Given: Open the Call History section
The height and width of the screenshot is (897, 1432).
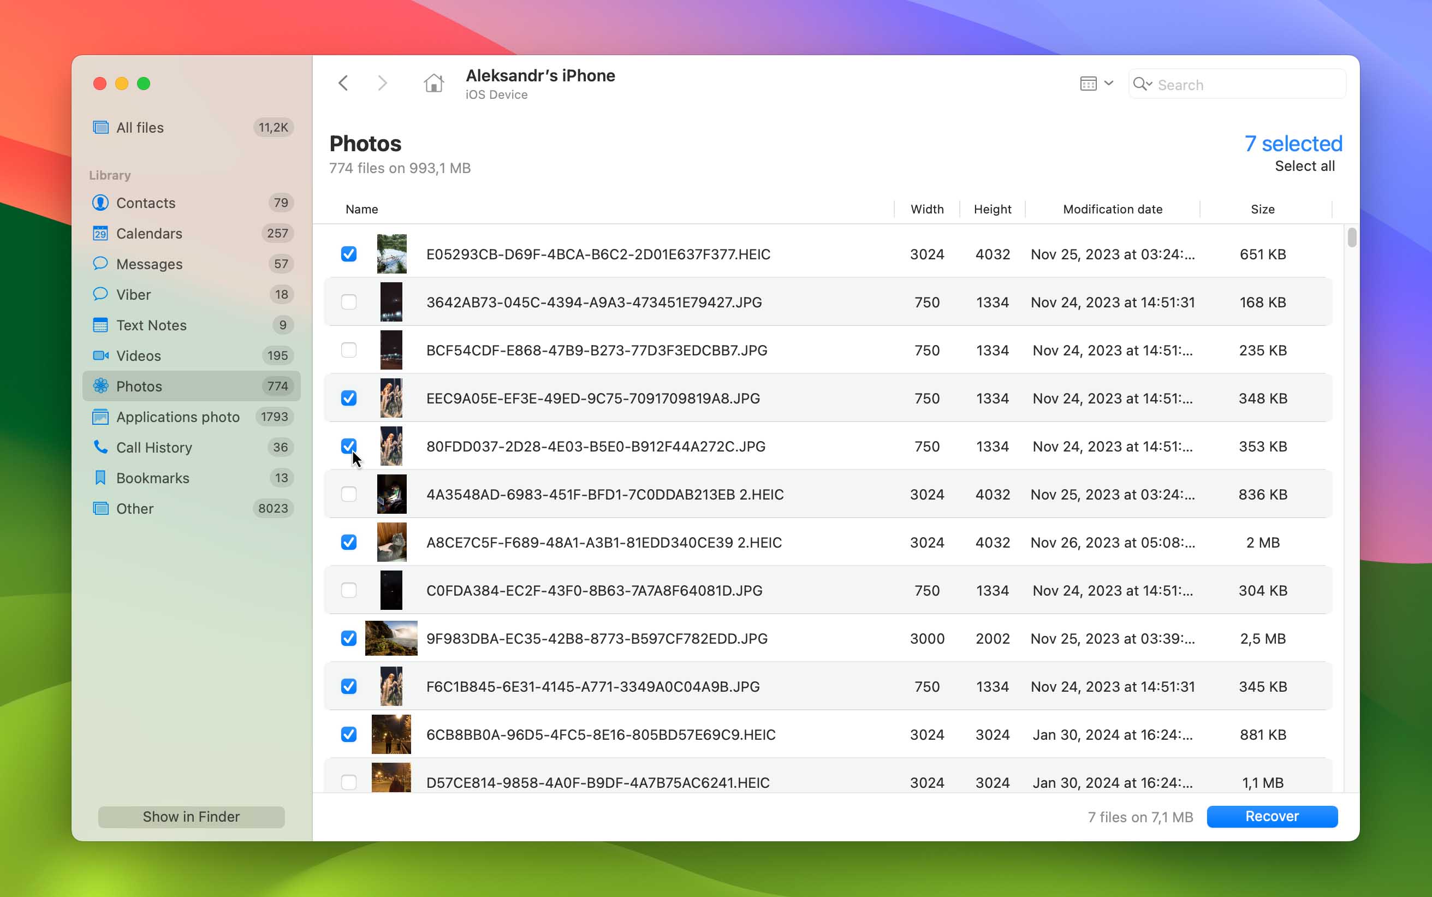Looking at the screenshot, I should pyautogui.click(x=155, y=447).
